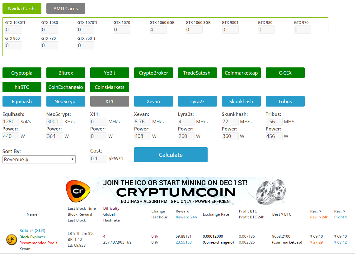
Task: Open Solaris Block Explorer link
Action: coord(32,237)
